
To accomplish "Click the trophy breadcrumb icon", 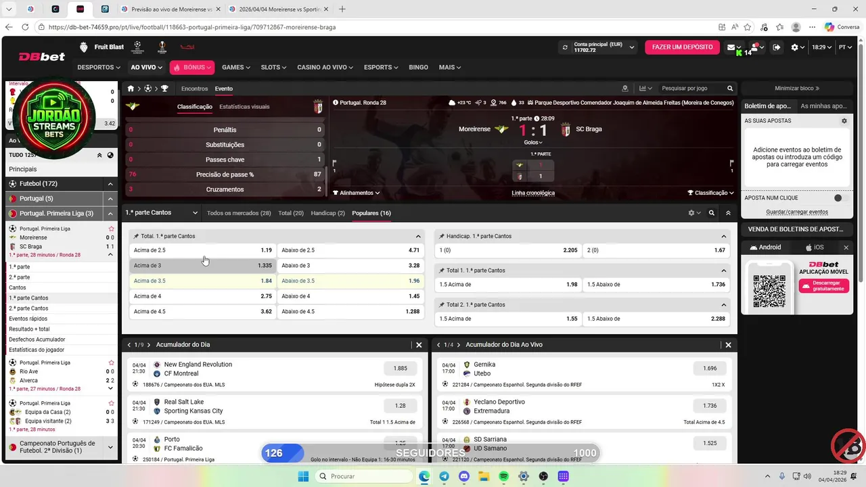I will point(164,89).
